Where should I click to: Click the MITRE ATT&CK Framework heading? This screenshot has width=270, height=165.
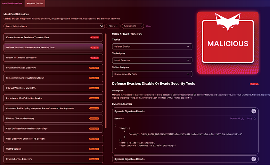tap(127, 34)
